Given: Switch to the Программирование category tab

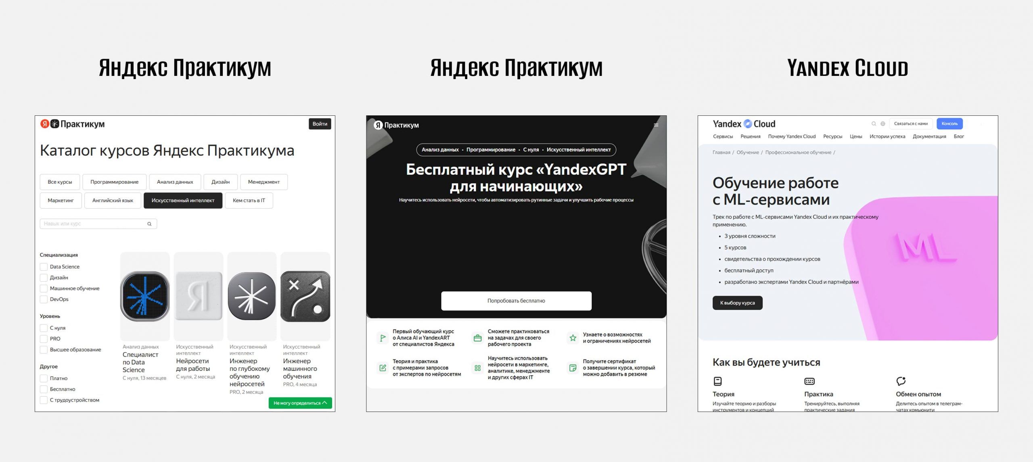Looking at the screenshot, I should coord(114,182).
